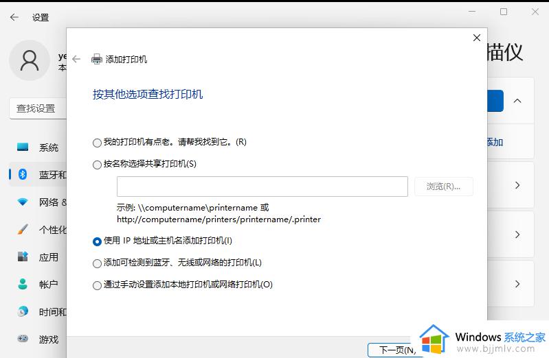Image resolution: width=549 pixels, height=358 pixels.
Task: Open 系统 settings via its monitor icon
Action: tap(23, 147)
